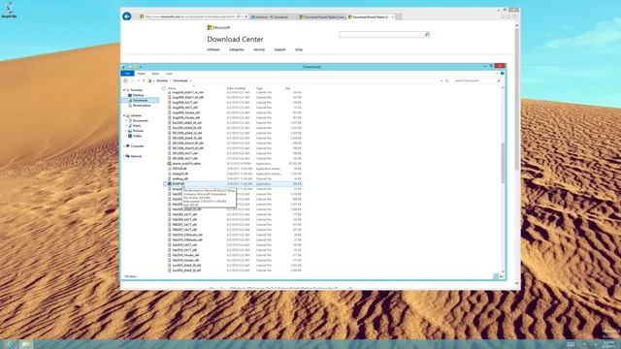Expand the Music library node
This screenshot has width=621, height=349.
(127, 126)
